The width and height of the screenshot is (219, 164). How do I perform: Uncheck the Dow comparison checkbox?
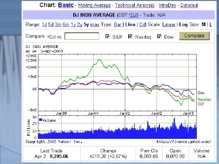(159, 36)
